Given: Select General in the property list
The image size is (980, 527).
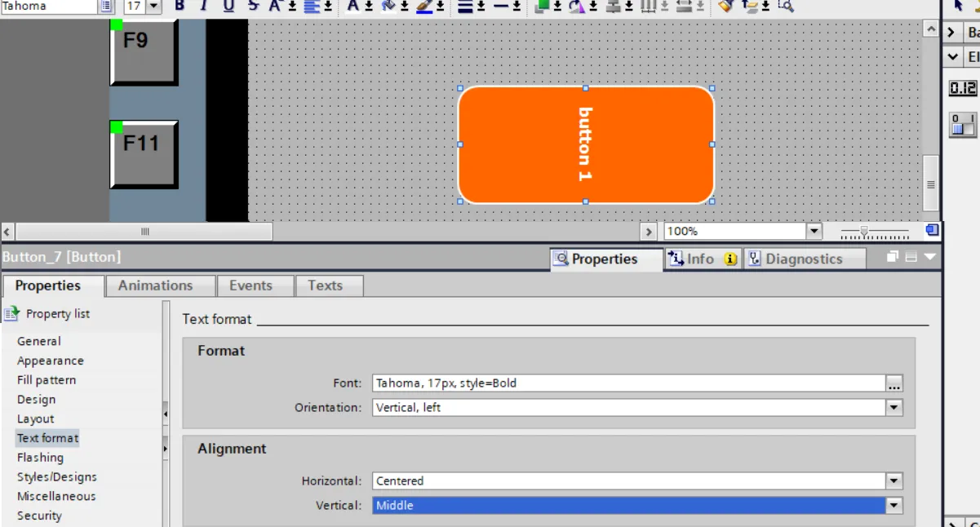Looking at the screenshot, I should 39,341.
